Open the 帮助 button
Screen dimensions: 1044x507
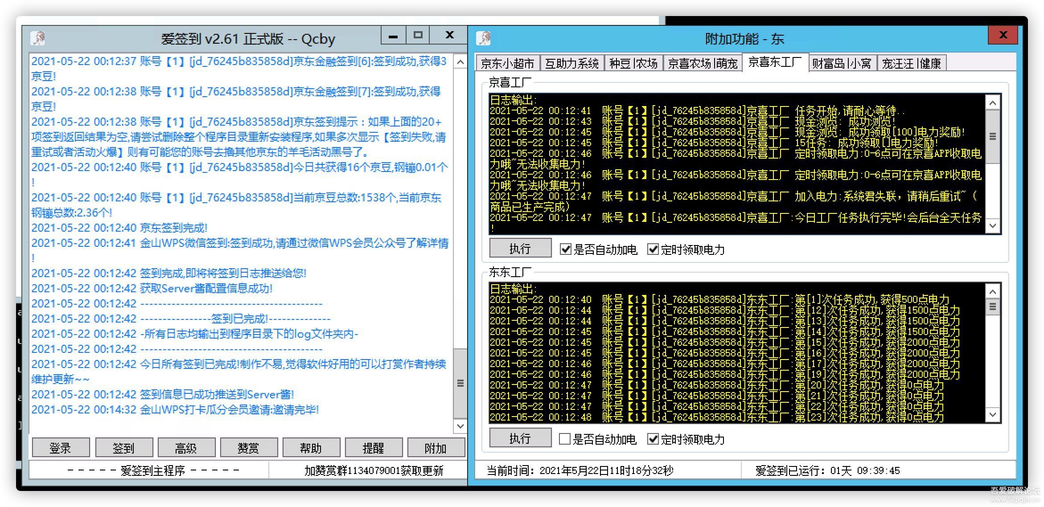coord(311,448)
